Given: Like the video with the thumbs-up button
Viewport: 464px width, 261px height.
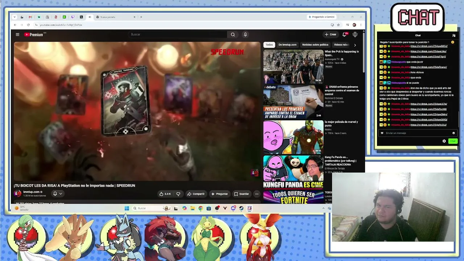Looking at the screenshot, I should tap(165, 194).
